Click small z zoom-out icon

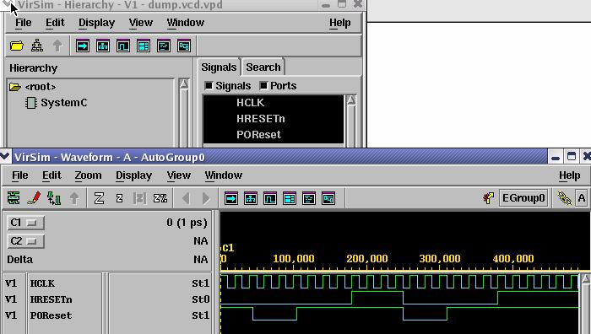tap(120, 198)
